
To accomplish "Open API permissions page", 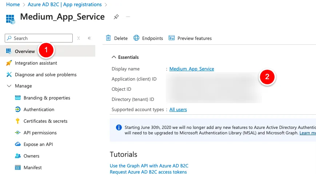I will point(40,133).
